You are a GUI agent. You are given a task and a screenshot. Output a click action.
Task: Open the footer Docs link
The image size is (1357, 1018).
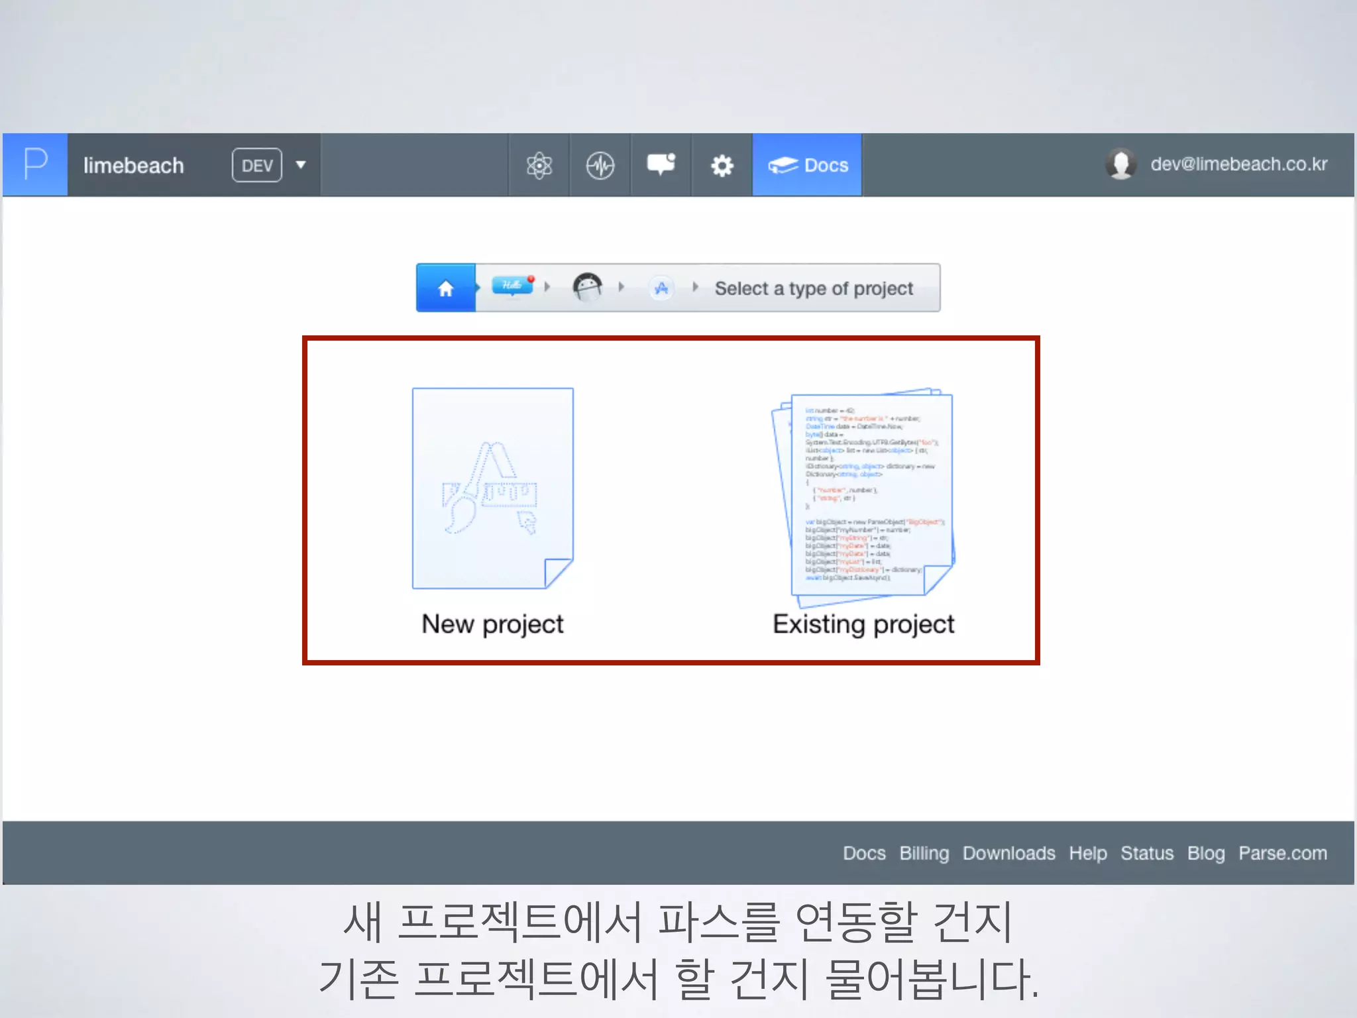(x=864, y=853)
